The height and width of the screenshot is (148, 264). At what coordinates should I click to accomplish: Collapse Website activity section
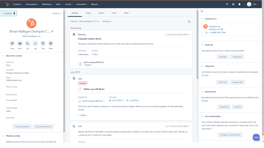3,136
